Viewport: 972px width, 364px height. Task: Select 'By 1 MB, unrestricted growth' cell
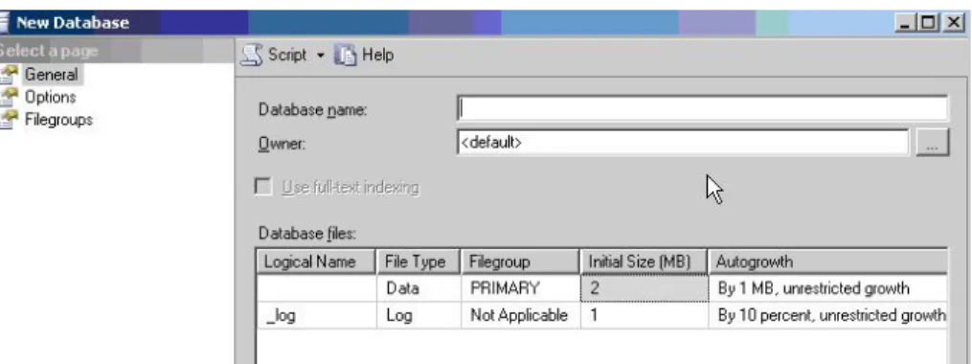[x=828, y=288]
